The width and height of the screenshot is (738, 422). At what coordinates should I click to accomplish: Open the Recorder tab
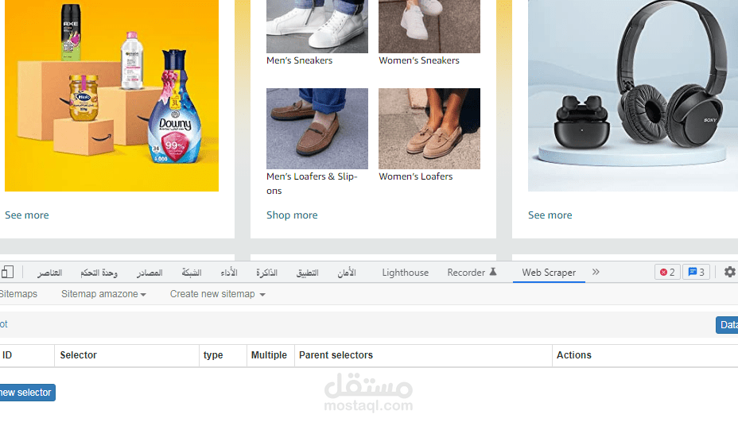point(466,273)
